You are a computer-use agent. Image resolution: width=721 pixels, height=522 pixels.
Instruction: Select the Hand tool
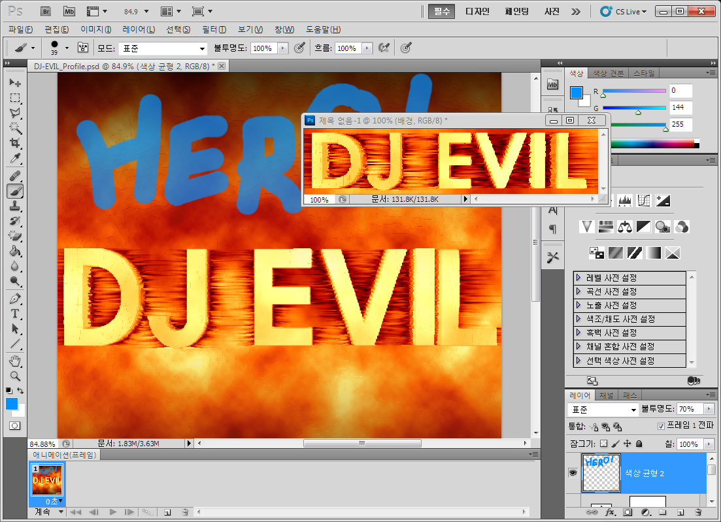pos(15,361)
